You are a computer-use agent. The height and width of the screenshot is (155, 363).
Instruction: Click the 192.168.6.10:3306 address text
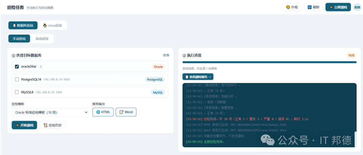point(49,92)
